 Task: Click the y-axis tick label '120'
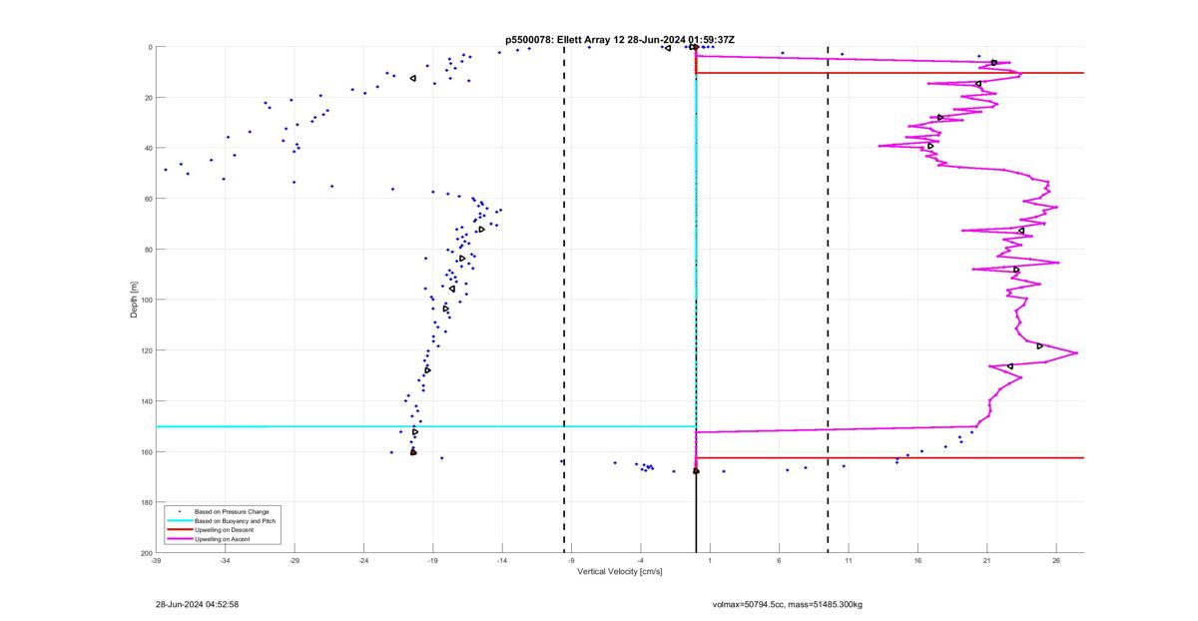point(145,350)
